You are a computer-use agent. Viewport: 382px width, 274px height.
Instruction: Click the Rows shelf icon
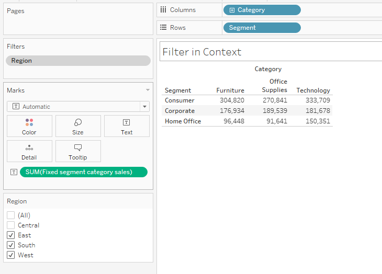tap(163, 28)
